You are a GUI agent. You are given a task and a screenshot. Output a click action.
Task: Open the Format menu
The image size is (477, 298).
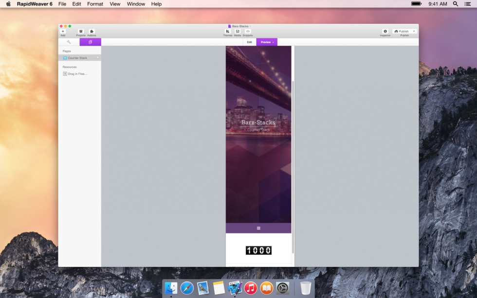pos(95,4)
